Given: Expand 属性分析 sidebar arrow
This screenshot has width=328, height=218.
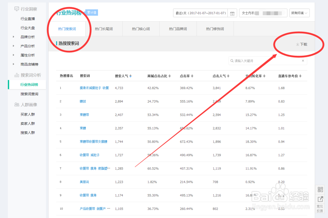Looking at the screenshot, I should pyautogui.click(x=13, y=55).
